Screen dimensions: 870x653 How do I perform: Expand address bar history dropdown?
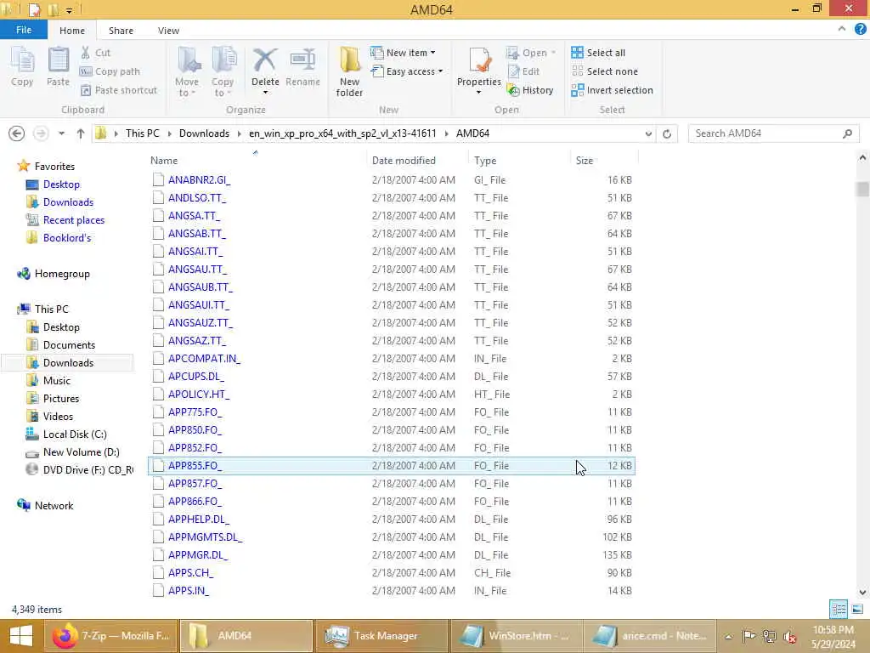tap(648, 133)
